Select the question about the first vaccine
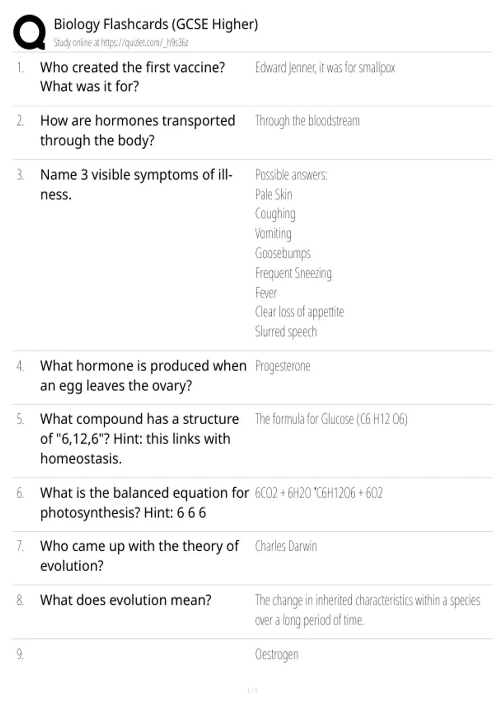This screenshot has height=714, width=504. pos(133,77)
